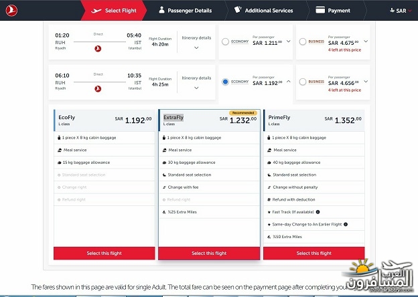Image resolution: width=418 pixels, height=297 pixels.
Task: Click the PrimeFly fare title
Action: pos(279,117)
